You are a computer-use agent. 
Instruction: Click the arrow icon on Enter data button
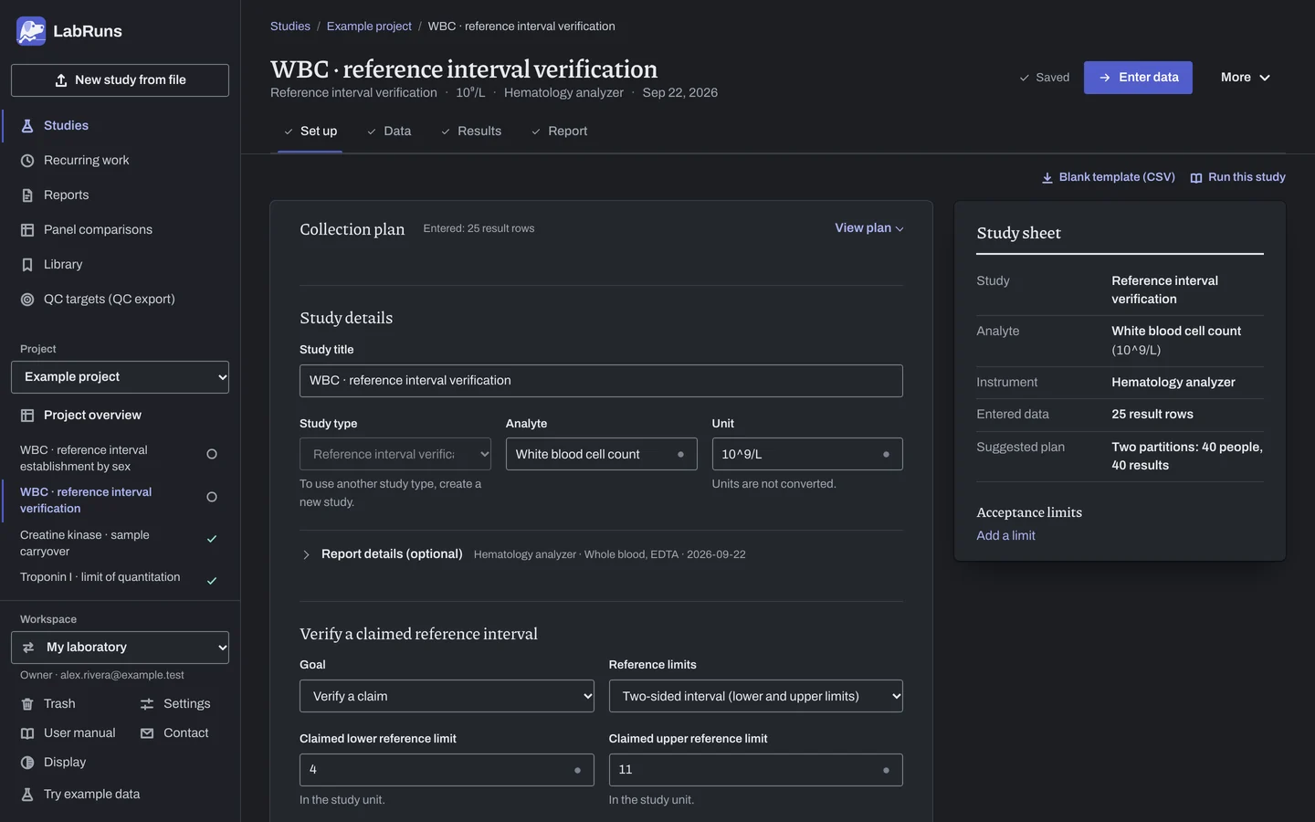[1105, 78]
